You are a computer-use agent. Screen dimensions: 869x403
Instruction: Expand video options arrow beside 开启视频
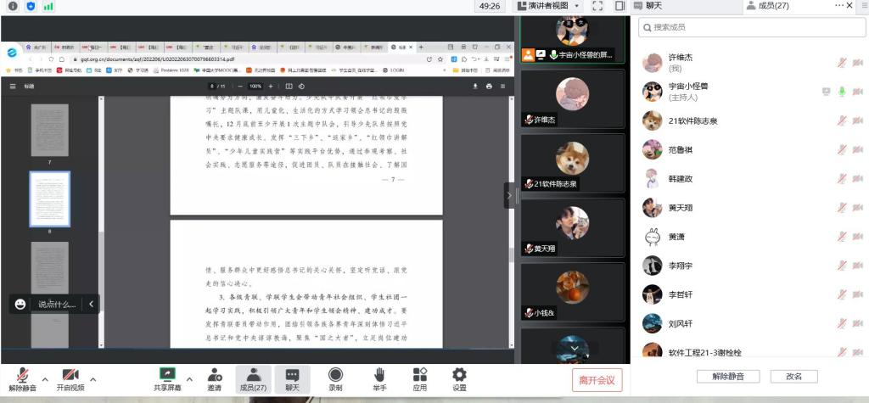pos(93,380)
